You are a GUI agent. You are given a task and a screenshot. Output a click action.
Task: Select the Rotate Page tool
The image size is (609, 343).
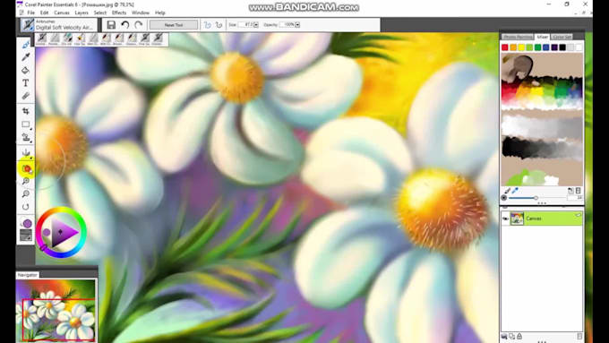[26, 207]
